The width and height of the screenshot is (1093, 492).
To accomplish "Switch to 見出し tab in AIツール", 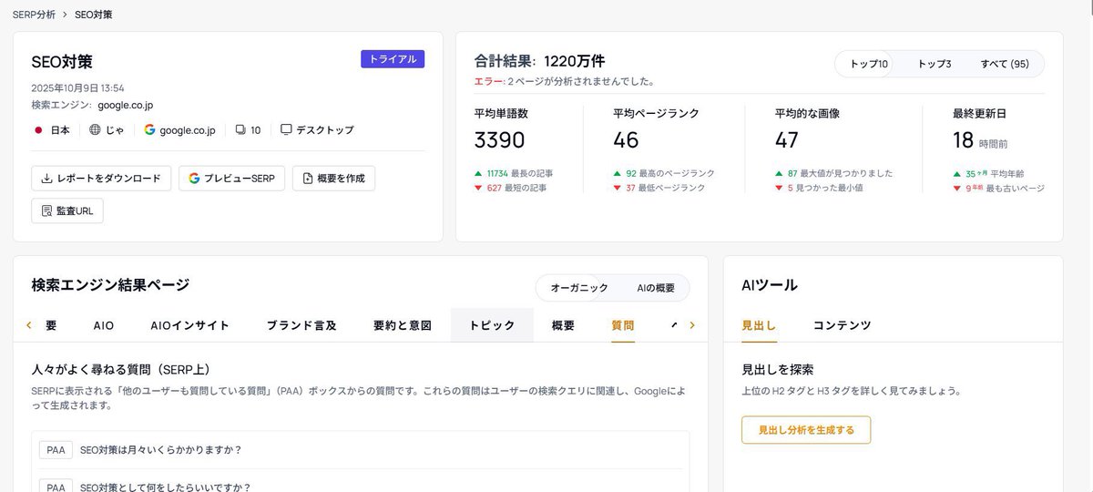I will coord(759,325).
